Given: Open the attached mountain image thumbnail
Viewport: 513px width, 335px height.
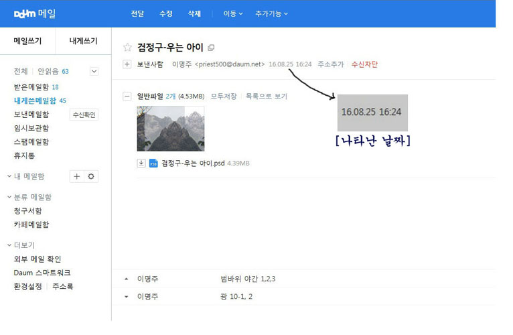Looking at the screenshot, I should pyautogui.click(x=170, y=128).
